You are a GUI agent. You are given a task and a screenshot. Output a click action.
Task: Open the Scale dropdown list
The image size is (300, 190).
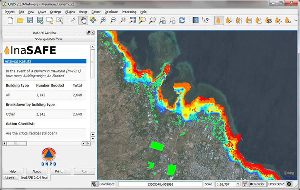click(x=238, y=184)
